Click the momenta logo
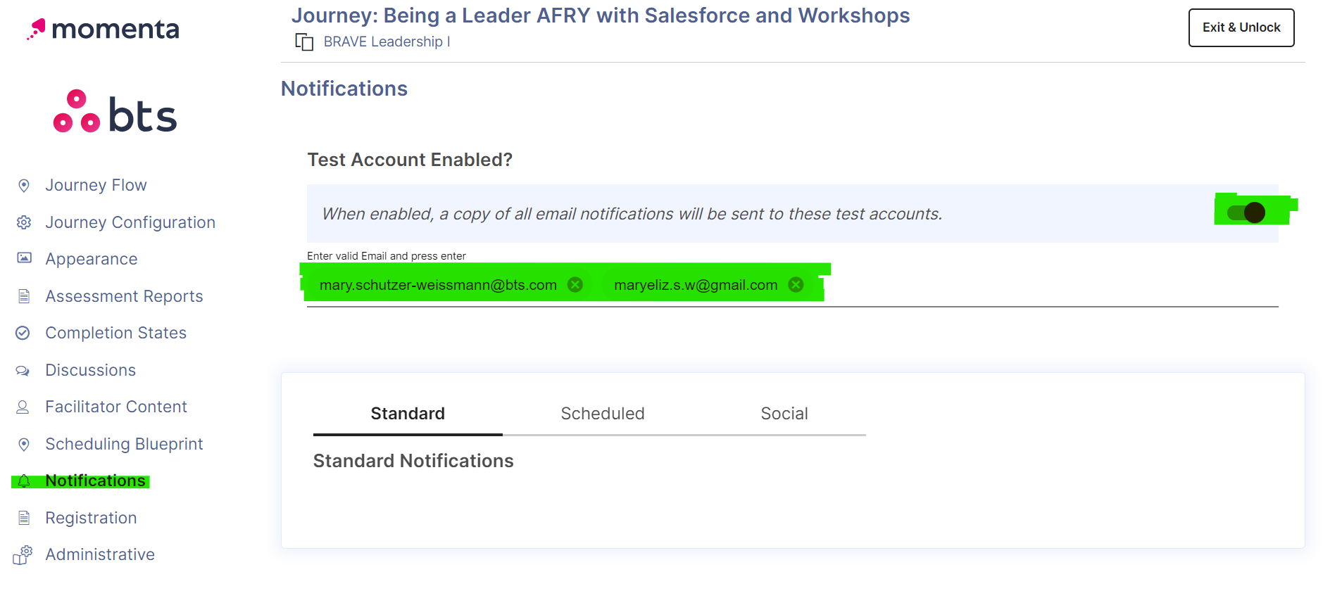The width and height of the screenshot is (1342, 591). click(103, 29)
